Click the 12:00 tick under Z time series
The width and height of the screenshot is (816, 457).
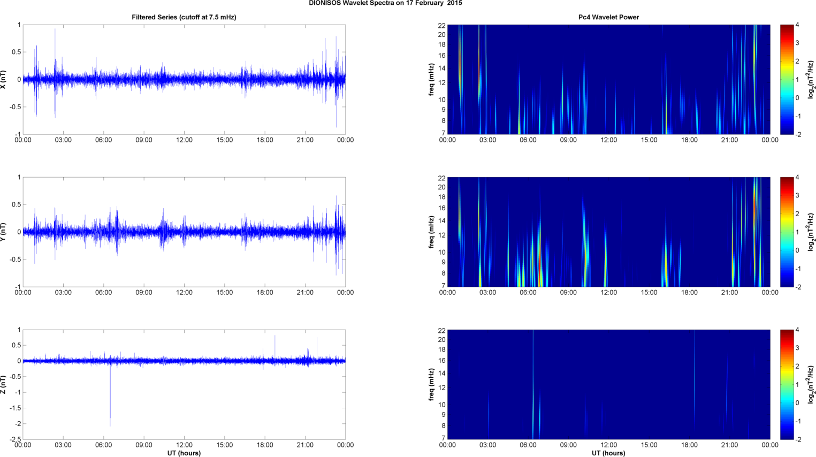[x=184, y=445]
